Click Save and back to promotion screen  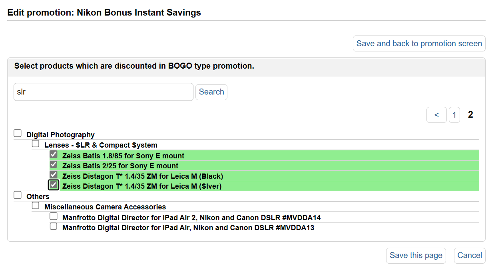419,43
